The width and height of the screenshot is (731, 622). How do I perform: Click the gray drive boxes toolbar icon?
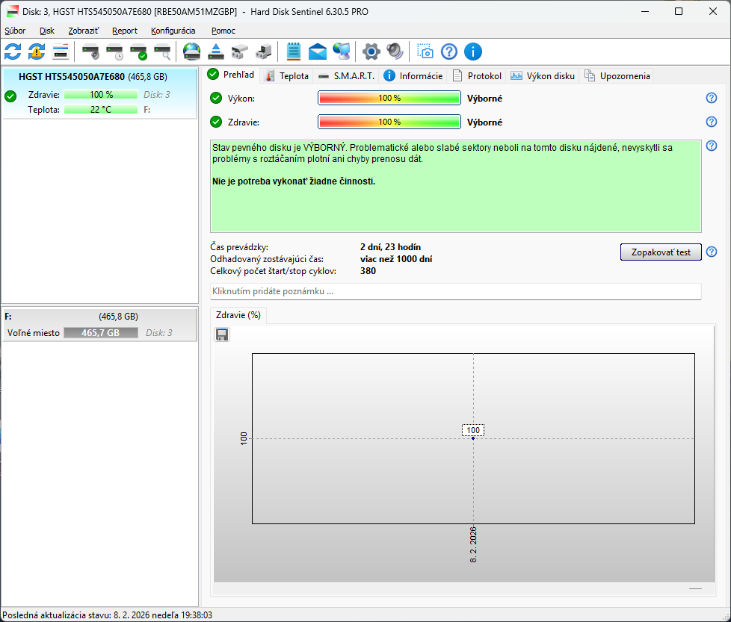(x=240, y=52)
